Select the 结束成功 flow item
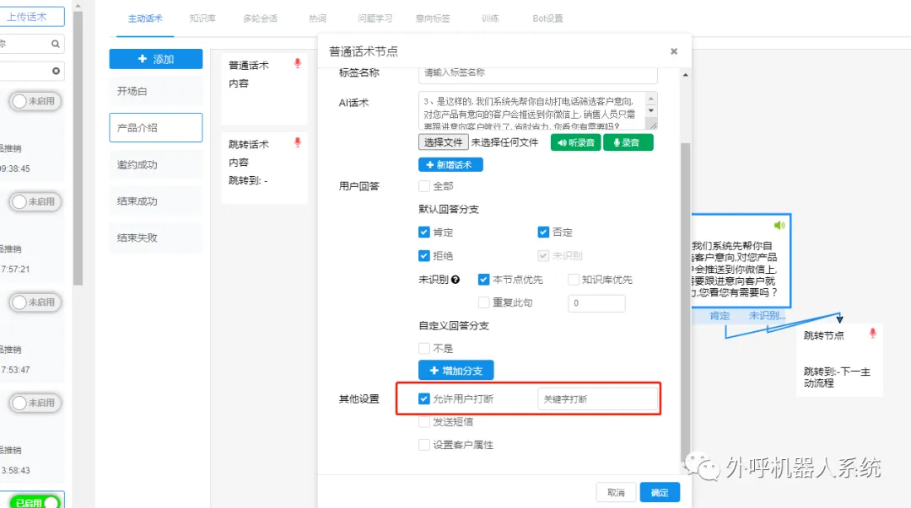The height and width of the screenshot is (508, 911). 156,201
